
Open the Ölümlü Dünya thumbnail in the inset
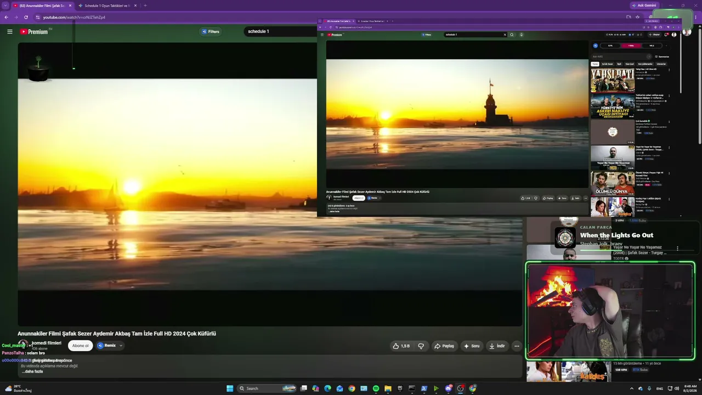[x=612, y=183]
